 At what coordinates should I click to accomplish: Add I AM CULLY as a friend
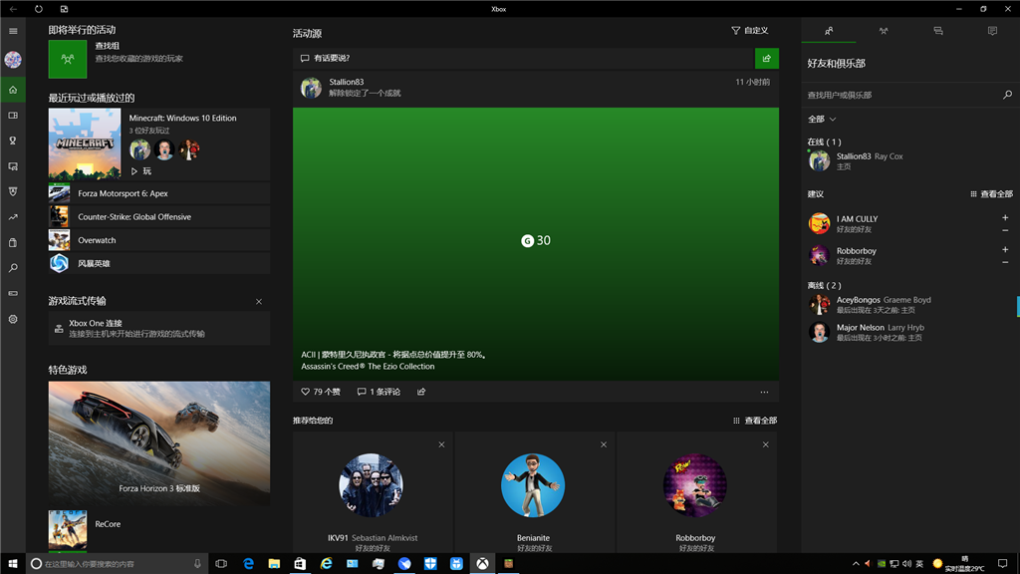[x=1005, y=217]
